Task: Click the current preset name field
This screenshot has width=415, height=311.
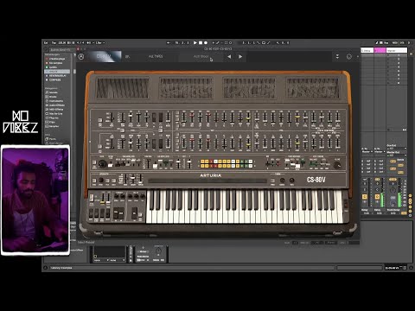Action: point(201,57)
